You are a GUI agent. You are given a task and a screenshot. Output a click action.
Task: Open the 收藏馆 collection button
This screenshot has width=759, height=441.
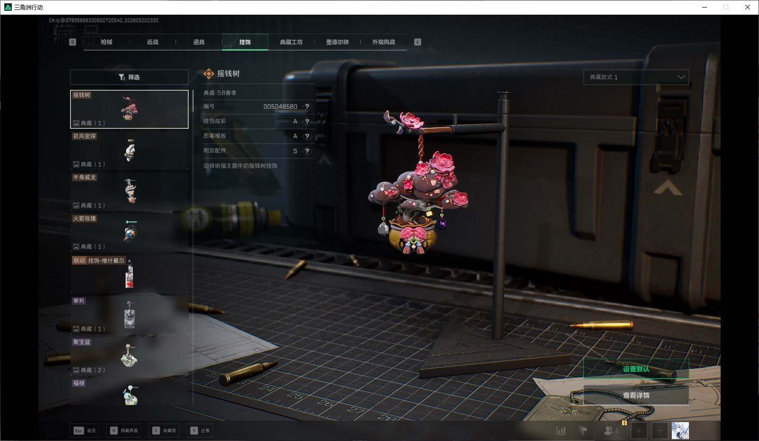(x=164, y=431)
